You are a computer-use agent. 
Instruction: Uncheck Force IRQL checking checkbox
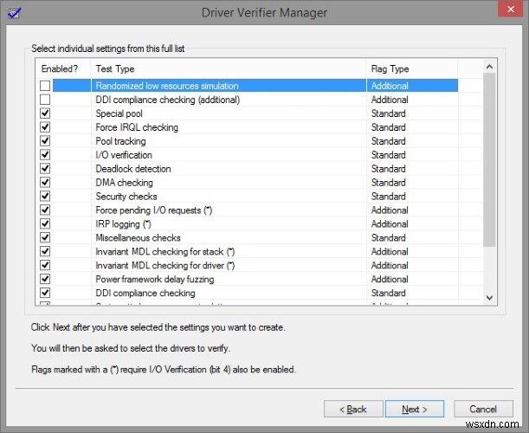pos(45,127)
